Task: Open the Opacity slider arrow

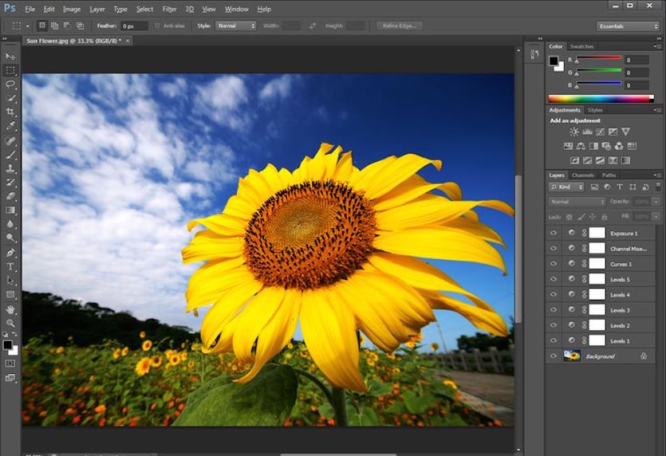Action: pyautogui.click(x=656, y=202)
